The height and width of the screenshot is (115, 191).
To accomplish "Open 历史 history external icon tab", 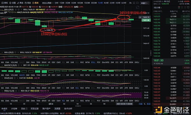I will click(24, 109).
